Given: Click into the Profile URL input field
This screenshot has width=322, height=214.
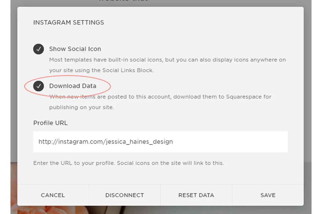Looking at the screenshot, I should click(x=160, y=142).
